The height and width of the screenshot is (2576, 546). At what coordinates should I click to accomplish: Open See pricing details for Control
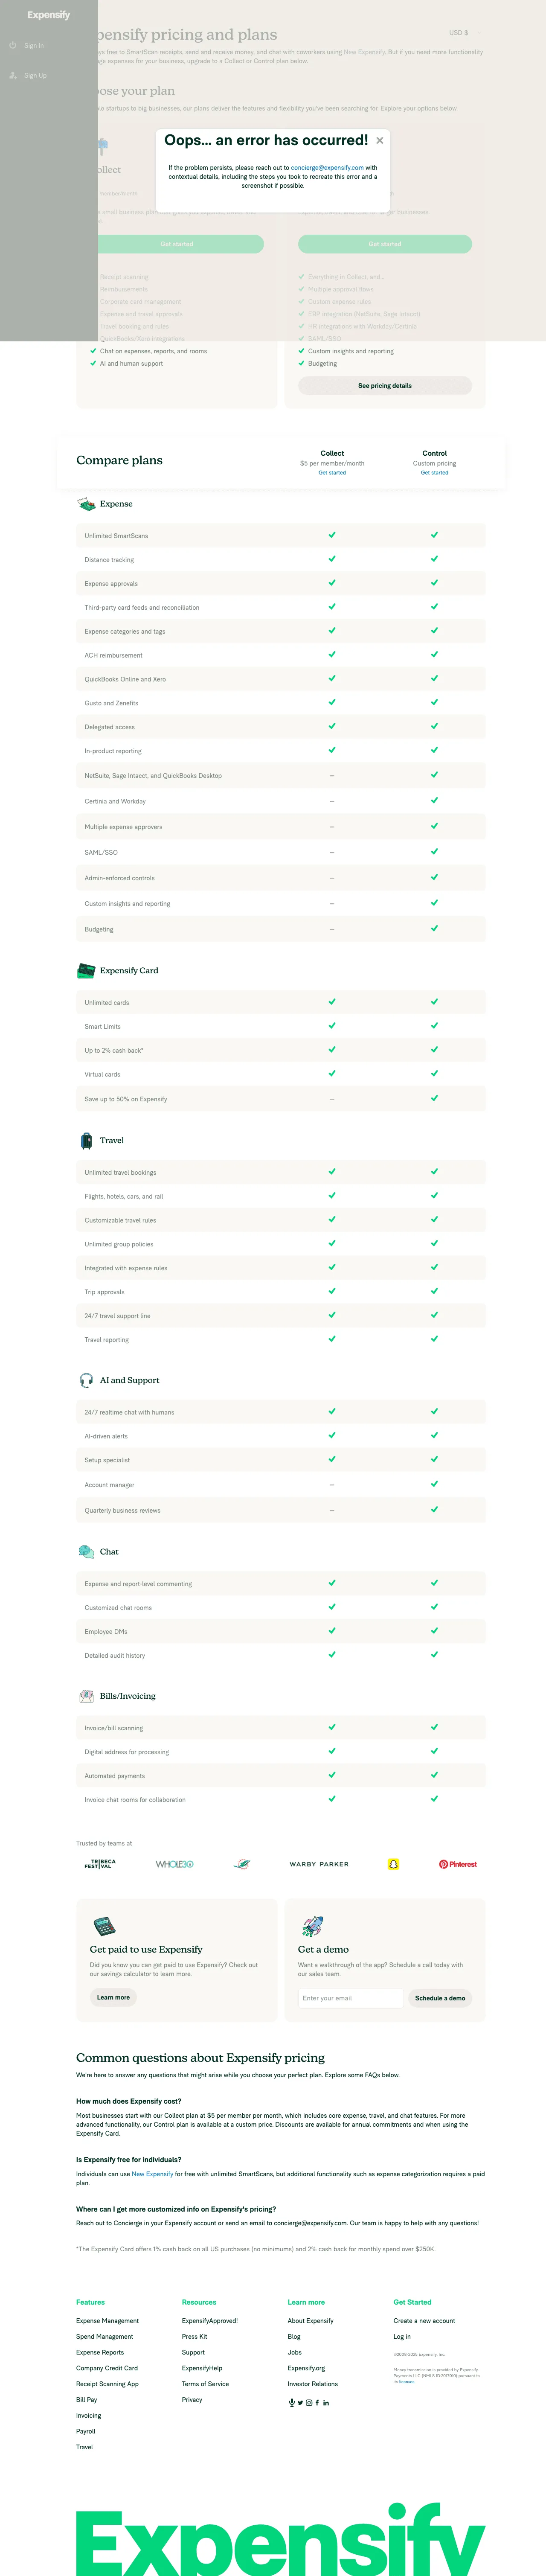(386, 385)
